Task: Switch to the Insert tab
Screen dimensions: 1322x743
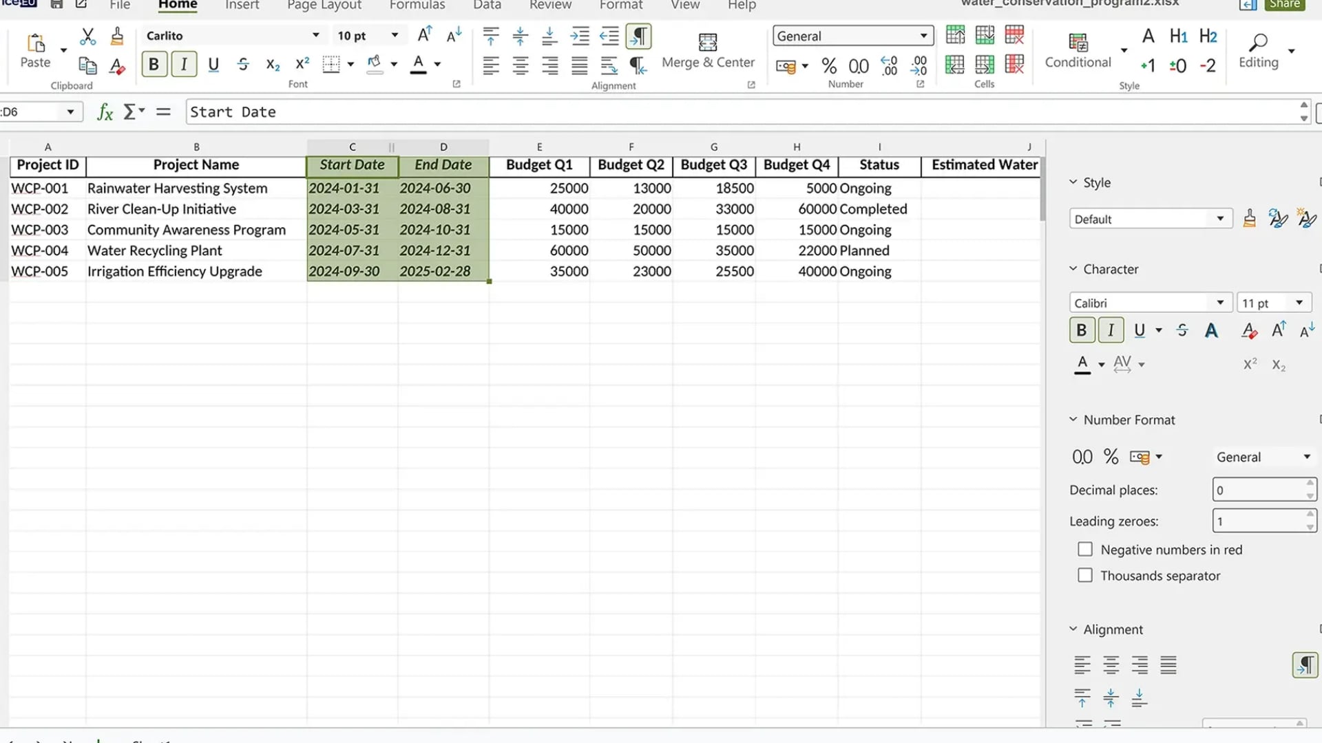Action: click(242, 6)
